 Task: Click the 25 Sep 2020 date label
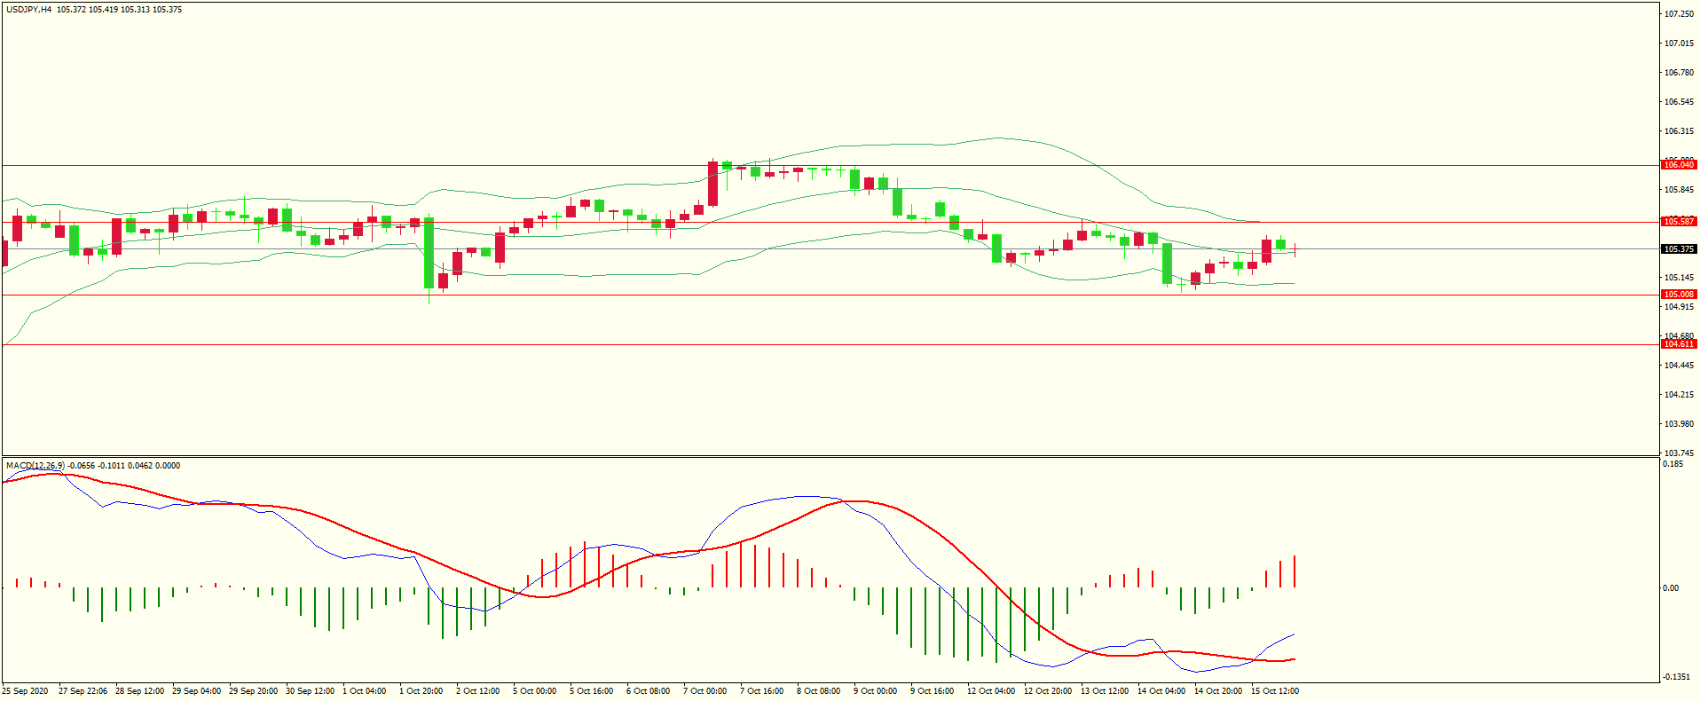[x=26, y=691]
